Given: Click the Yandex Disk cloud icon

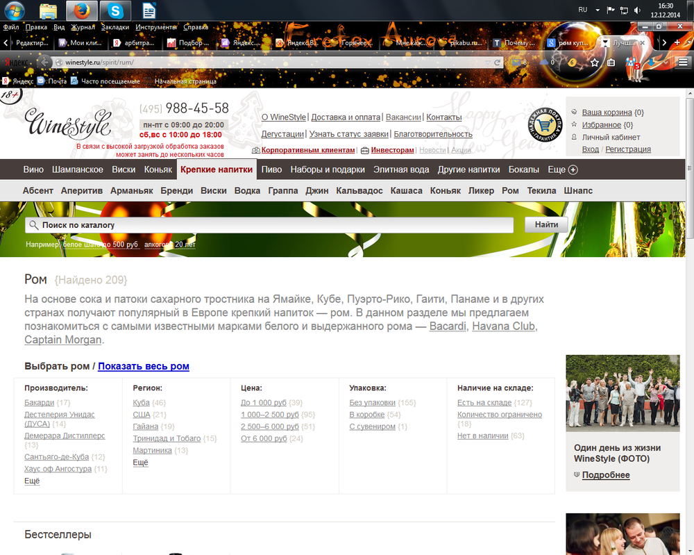Looking at the screenshot, I should point(547,63).
